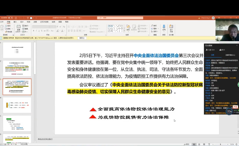The image size is (239, 146).
Task: Toggle Bold formatting
Action: tap(33, 31)
